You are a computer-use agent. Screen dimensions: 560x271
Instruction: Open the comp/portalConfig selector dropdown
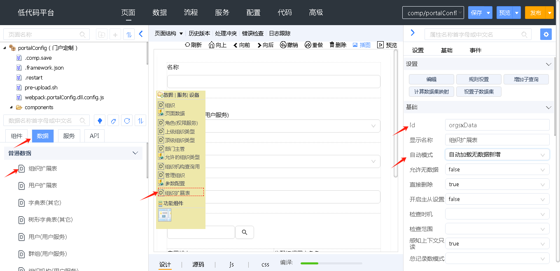pyautogui.click(x=433, y=13)
